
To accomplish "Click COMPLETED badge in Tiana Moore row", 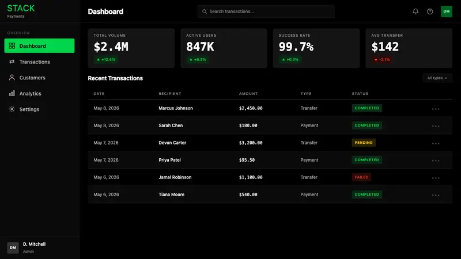I will click(367, 195).
